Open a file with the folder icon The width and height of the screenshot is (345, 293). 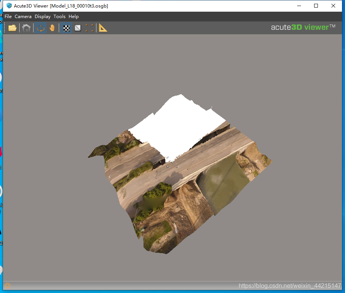click(12, 28)
